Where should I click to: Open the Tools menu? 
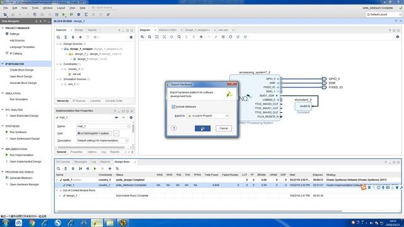click(x=35, y=8)
